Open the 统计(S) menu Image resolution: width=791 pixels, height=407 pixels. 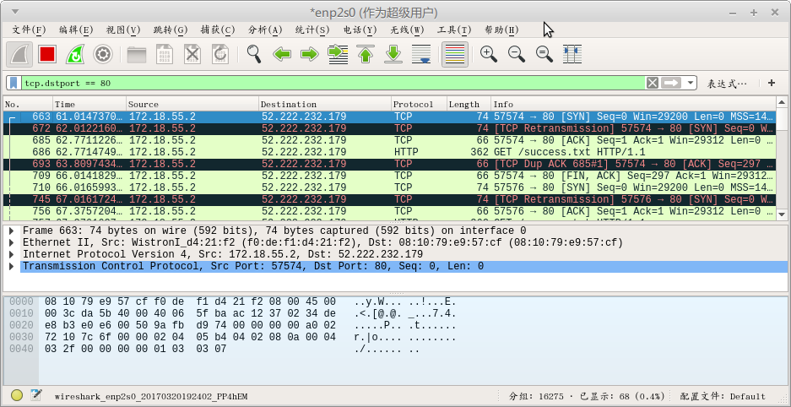click(312, 30)
